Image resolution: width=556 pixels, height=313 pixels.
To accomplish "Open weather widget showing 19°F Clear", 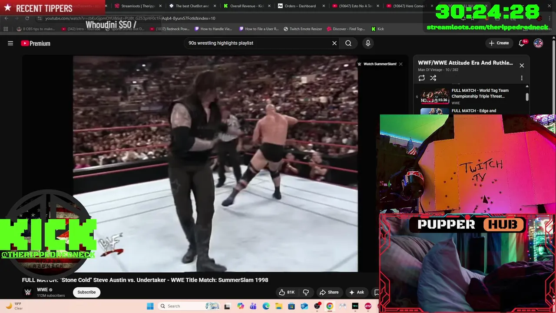I will 14,306.
